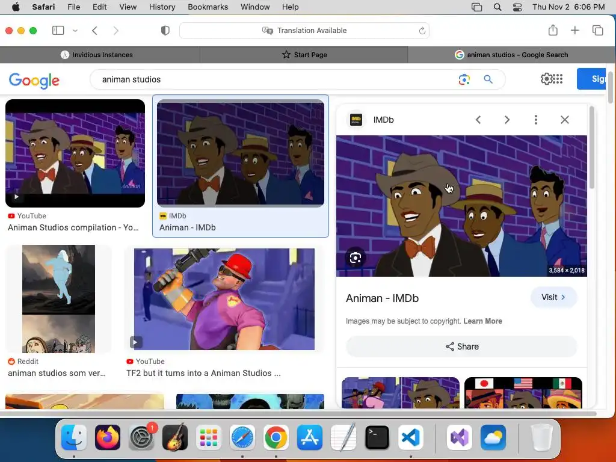Open the TF2 Animan Studios video thumbnail
Image resolution: width=616 pixels, height=462 pixels.
224,299
